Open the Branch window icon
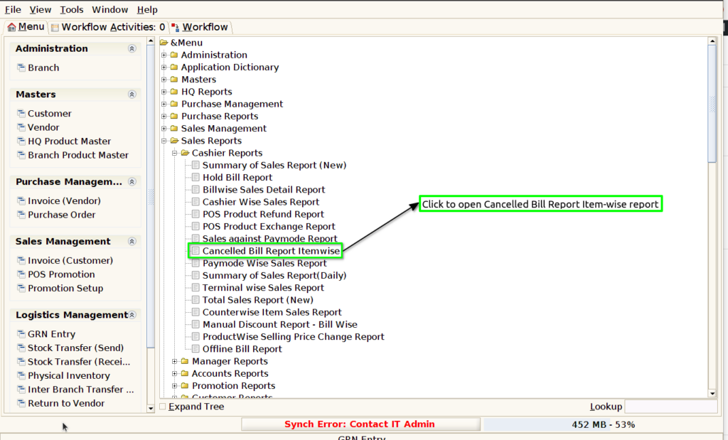728x440 pixels. (x=21, y=68)
